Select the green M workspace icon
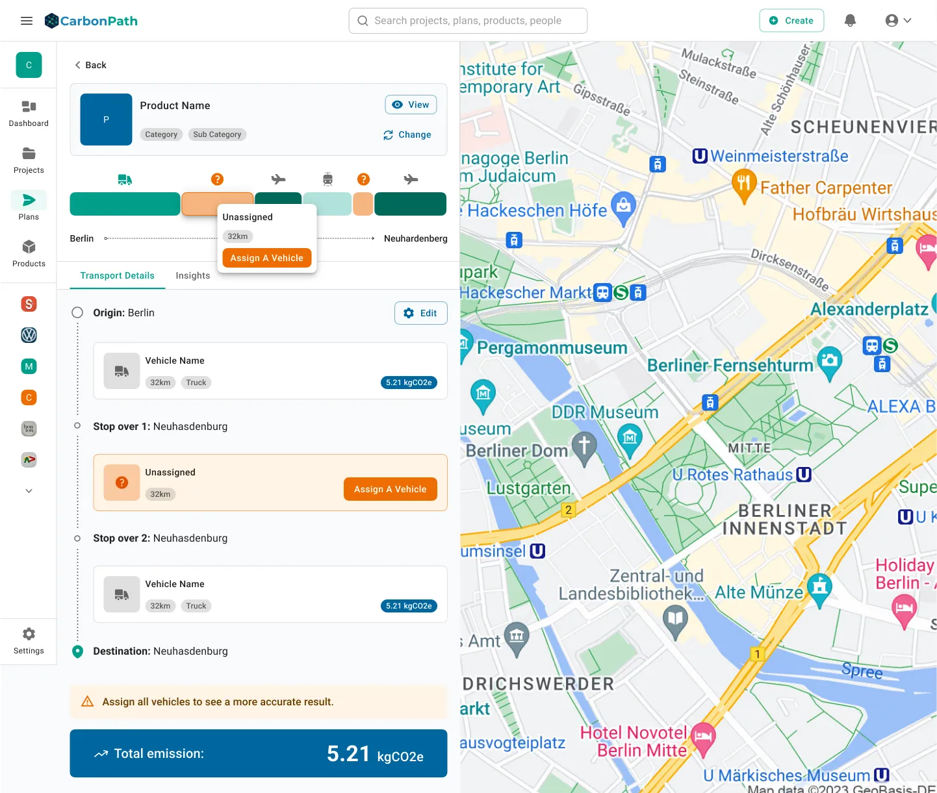This screenshot has height=793, width=937. tap(29, 366)
